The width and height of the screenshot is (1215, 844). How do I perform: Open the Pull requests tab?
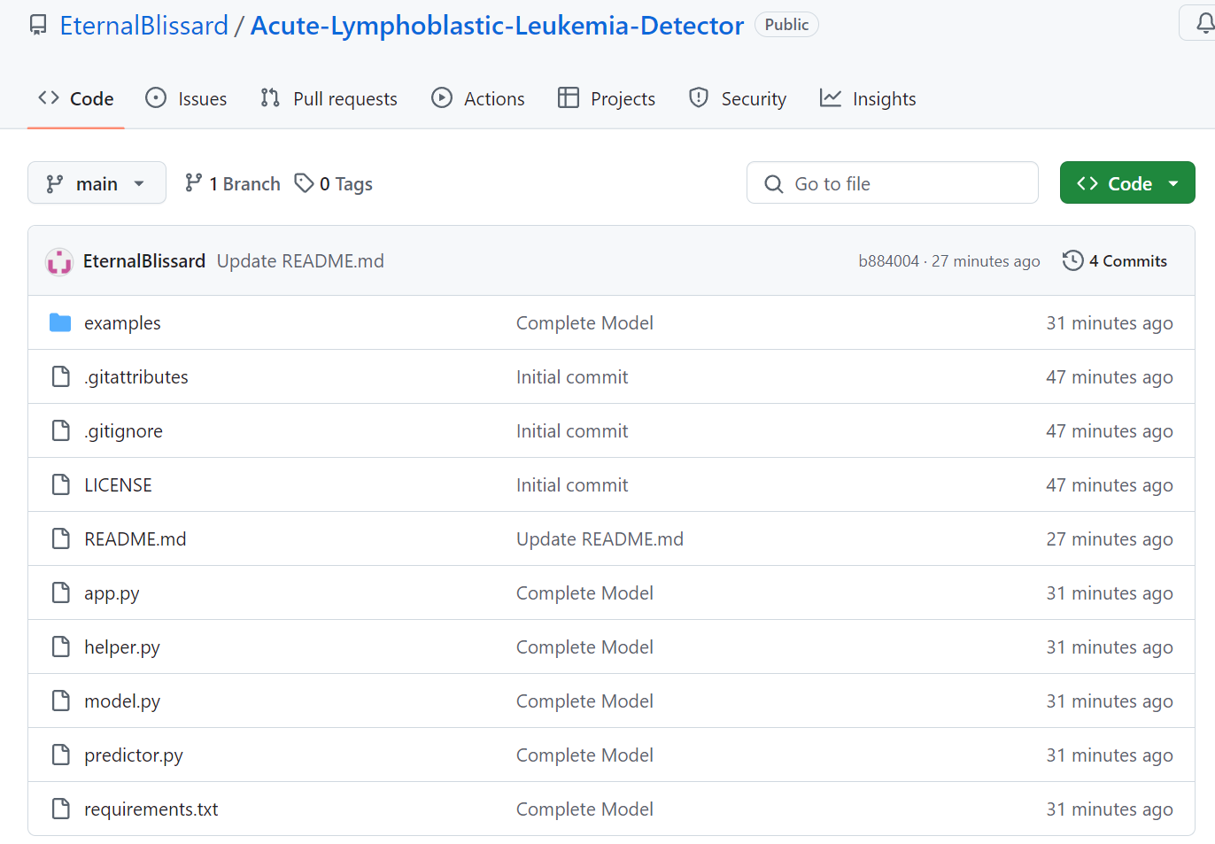(x=329, y=99)
